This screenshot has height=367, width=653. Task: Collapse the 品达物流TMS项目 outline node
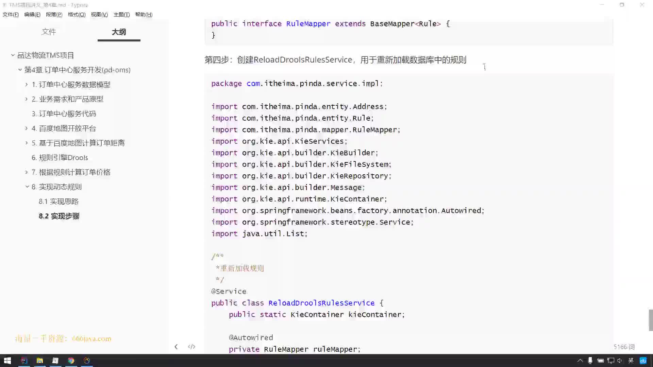point(13,55)
